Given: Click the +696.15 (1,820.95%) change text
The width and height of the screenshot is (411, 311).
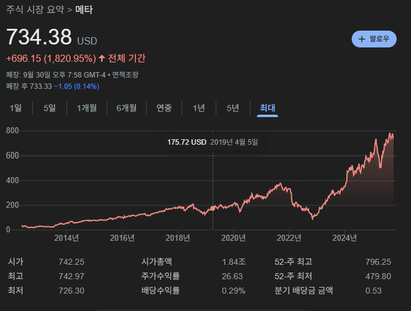Looking at the screenshot, I should (x=51, y=58).
